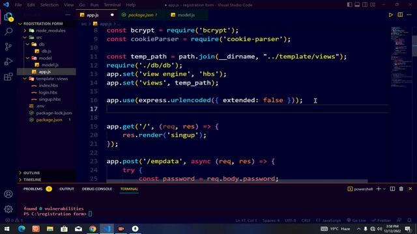Collapse the template views folder
The height and width of the screenshot is (234, 417).
pos(51,79)
